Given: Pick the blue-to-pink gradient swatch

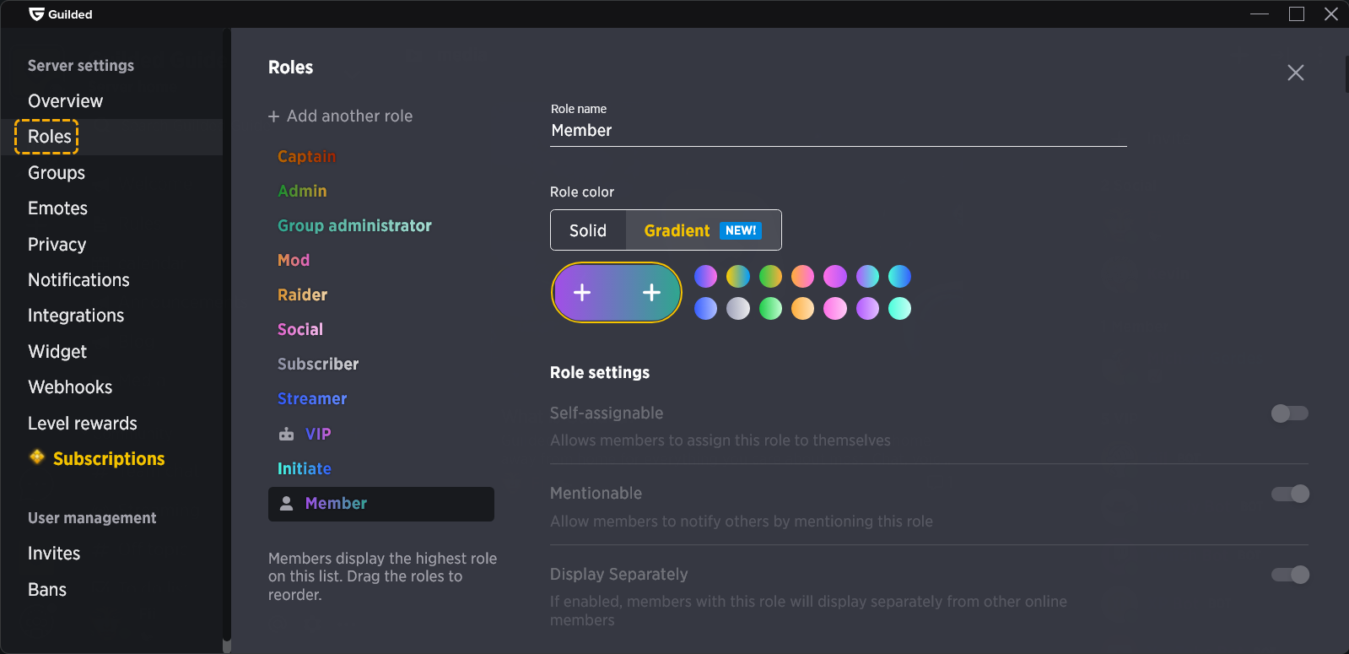Looking at the screenshot, I should point(706,276).
